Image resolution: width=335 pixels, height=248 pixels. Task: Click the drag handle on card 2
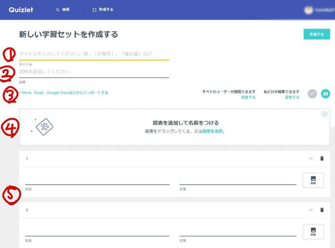pyautogui.click(x=310, y=210)
